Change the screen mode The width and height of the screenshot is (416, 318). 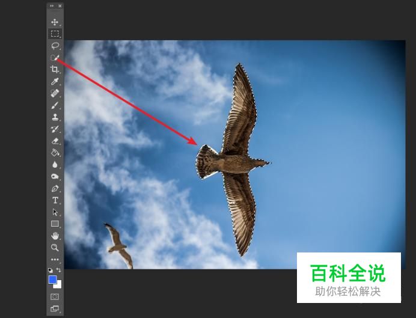pyautogui.click(x=55, y=309)
